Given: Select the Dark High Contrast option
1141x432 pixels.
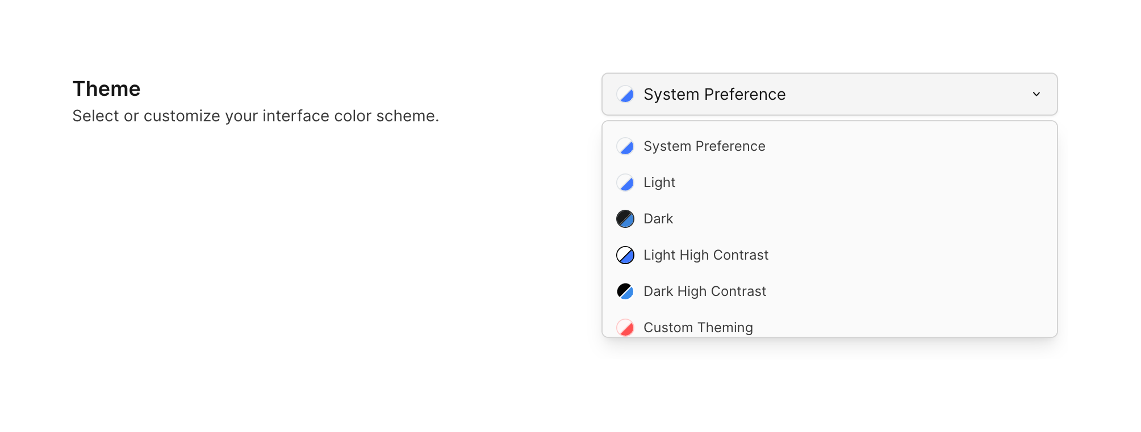Looking at the screenshot, I should pyautogui.click(x=704, y=291).
